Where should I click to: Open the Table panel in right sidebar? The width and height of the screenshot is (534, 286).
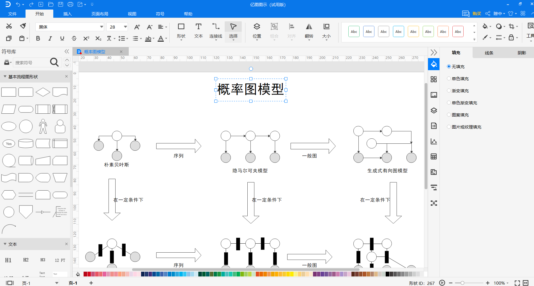pos(434,157)
